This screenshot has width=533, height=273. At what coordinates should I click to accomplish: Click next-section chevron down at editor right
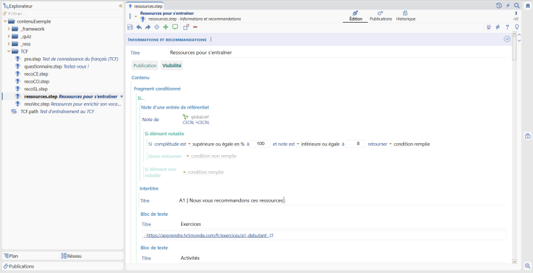(519, 41)
